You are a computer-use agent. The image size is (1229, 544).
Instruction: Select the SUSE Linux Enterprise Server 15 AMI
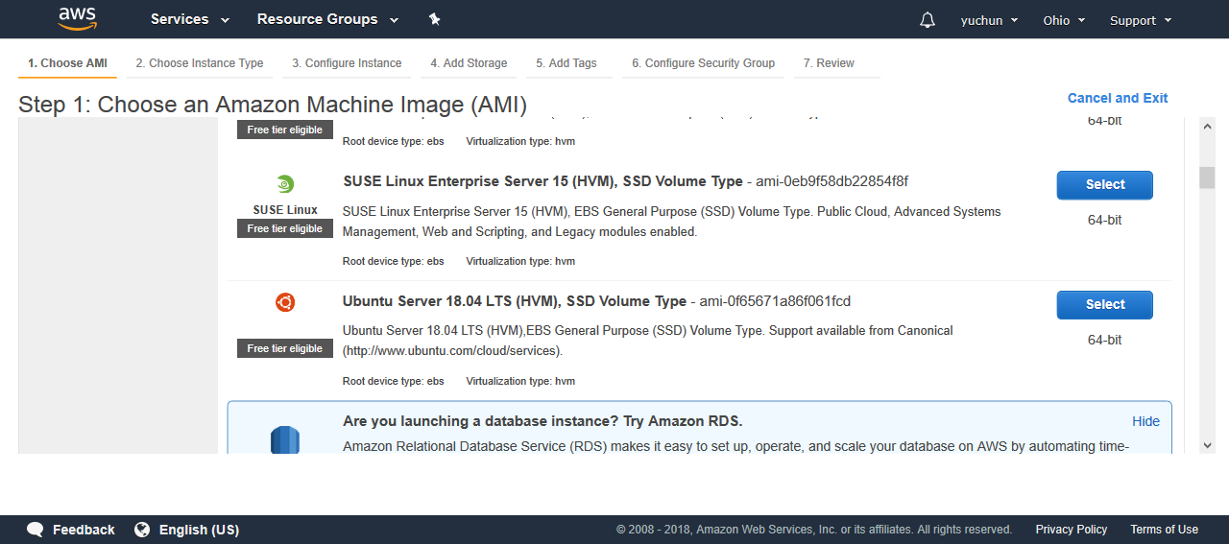pyautogui.click(x=1104, y=185)
